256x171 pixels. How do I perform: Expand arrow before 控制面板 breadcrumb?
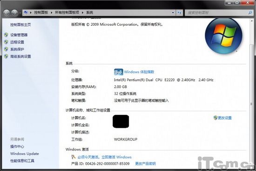31,13
